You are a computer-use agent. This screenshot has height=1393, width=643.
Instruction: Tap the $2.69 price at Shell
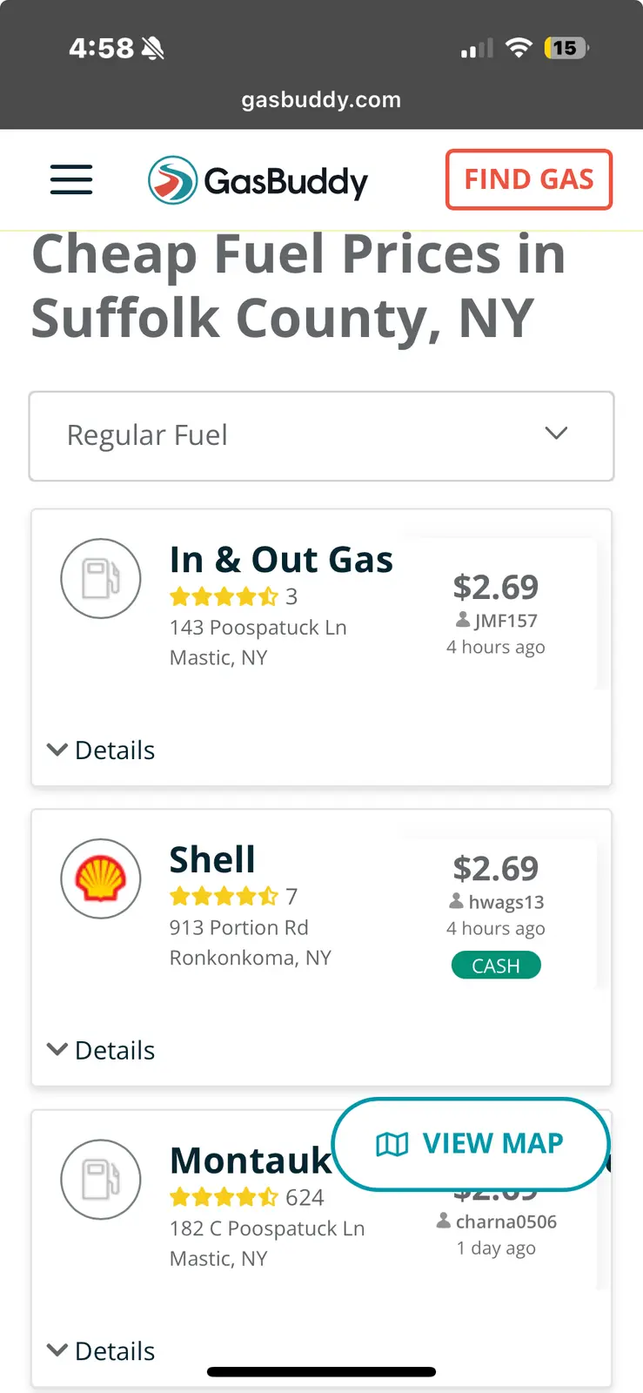(x=495, y=868)
